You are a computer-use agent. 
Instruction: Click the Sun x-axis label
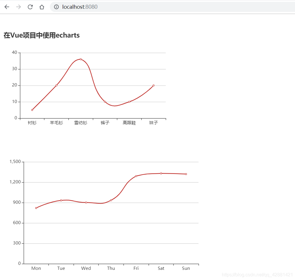pos(186,268)
